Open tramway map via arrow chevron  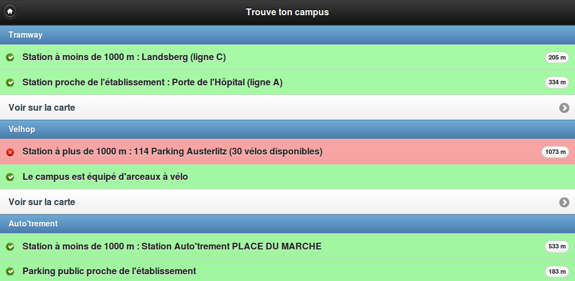pyautogui.click(x=564, y=108)
